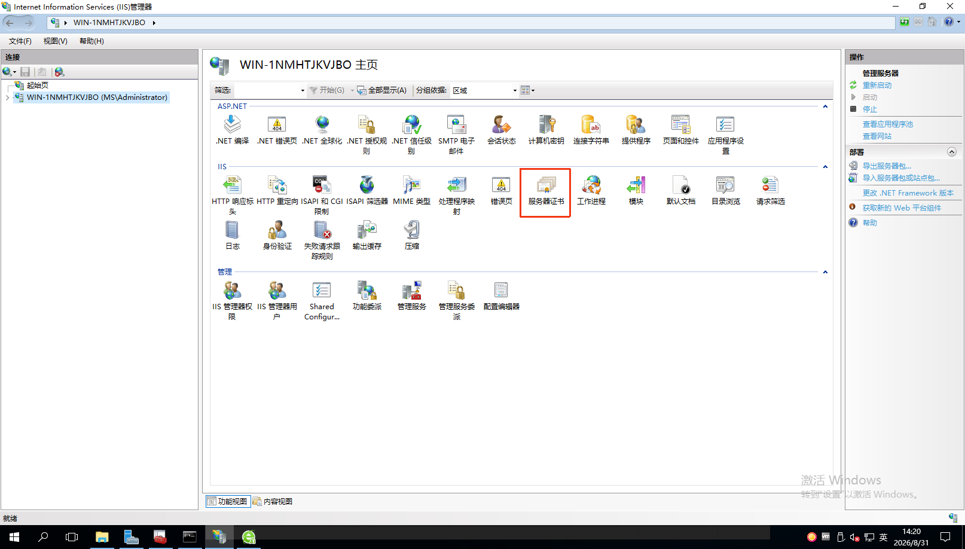Open the 分组依据 区域 dropdown
The width and height of the screenshot is (965, 549).
tap(484, 90)
